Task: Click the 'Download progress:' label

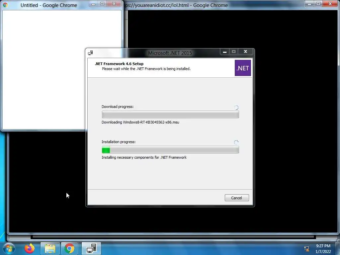Action: pos(118,107)
